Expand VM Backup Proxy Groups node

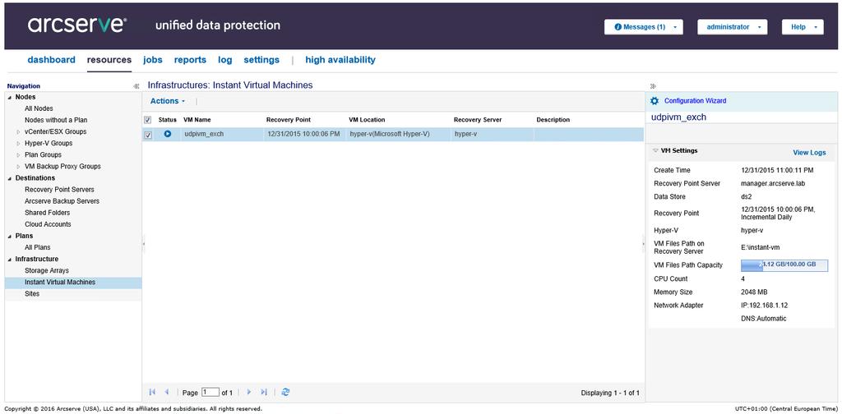tap(19, 167)
